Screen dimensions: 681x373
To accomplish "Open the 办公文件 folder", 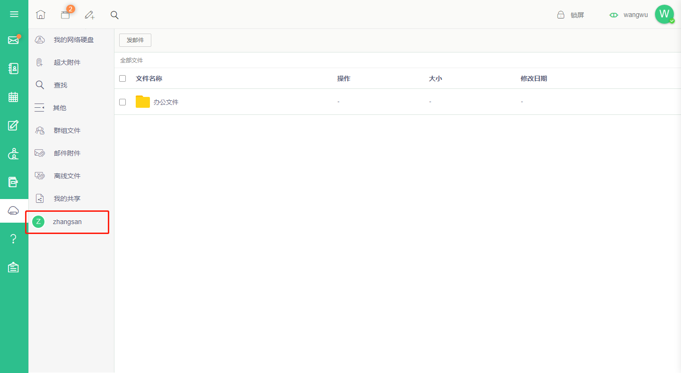I will tap(166, 102).
